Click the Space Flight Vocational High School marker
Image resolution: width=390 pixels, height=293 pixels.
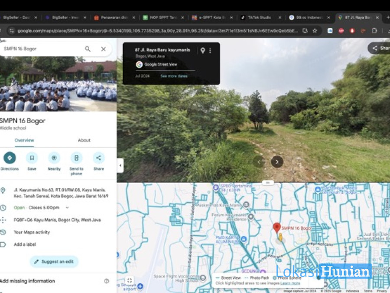tap(203, 277)
